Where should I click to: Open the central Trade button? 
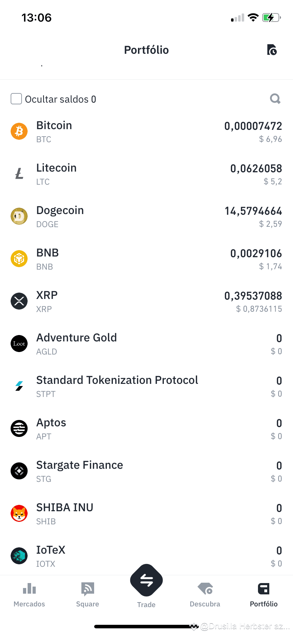(146, 581)
